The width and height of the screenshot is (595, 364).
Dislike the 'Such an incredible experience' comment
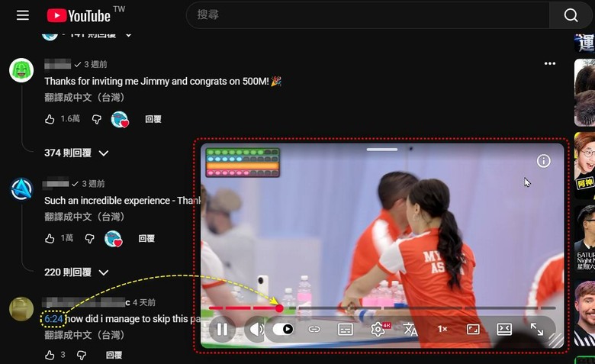point(89,238)
